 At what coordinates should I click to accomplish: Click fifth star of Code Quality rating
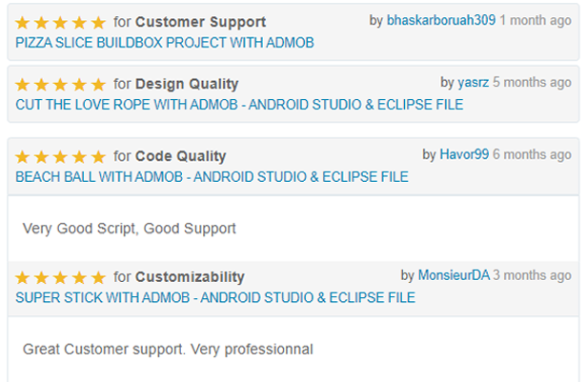click(99, 156)
